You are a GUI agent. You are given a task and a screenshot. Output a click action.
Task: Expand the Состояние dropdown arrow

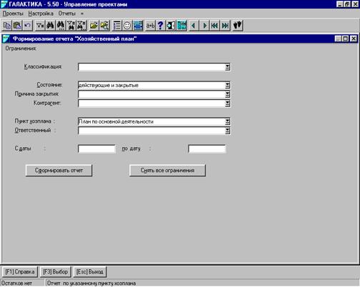227,85
